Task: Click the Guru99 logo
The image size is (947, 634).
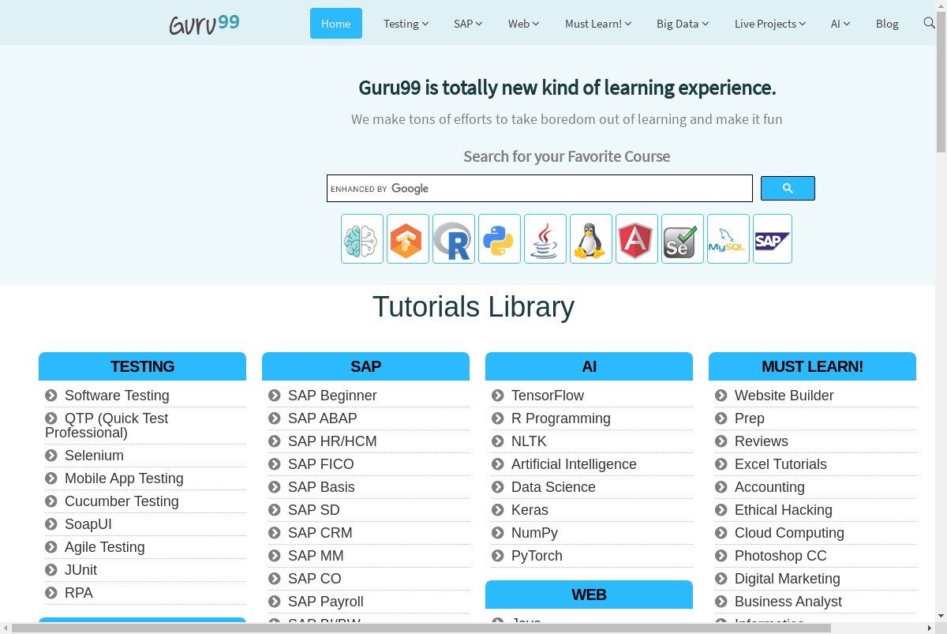Action: point(204,24)
